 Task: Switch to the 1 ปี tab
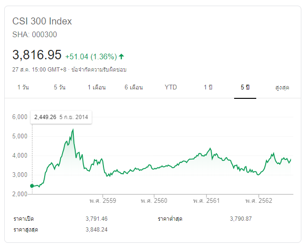pyautogui.click(x=208, y=88)
